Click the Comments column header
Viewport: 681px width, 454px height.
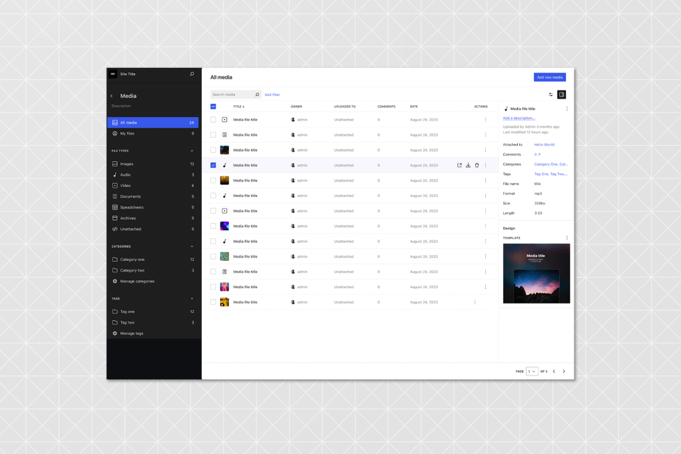[386, 107]
